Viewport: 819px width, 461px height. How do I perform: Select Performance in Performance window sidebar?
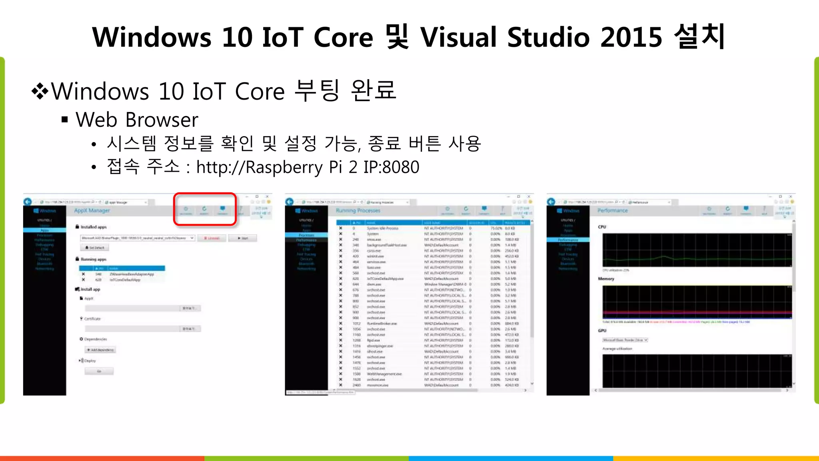(x=568, y=240)
